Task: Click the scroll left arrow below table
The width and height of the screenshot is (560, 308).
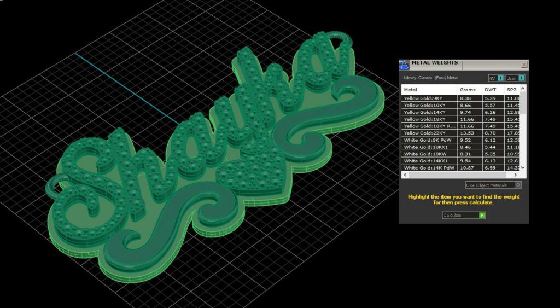Action: click(405, 175)
